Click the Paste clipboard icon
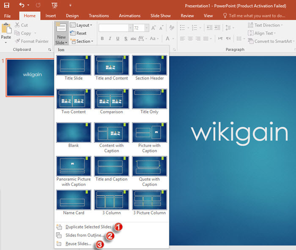Screen dimensions: 296x250 pos(6,28)
